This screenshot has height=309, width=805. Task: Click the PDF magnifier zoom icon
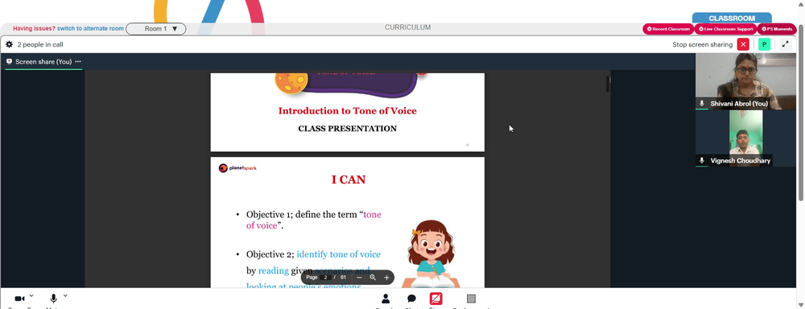click(374, 278)
